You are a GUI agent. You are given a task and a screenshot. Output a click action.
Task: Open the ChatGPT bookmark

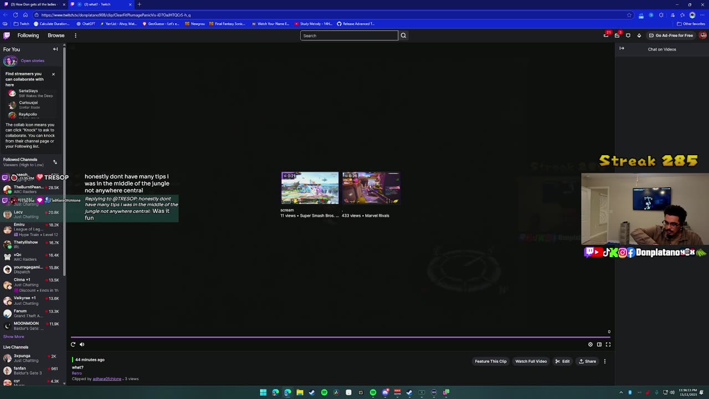point(86,24)
